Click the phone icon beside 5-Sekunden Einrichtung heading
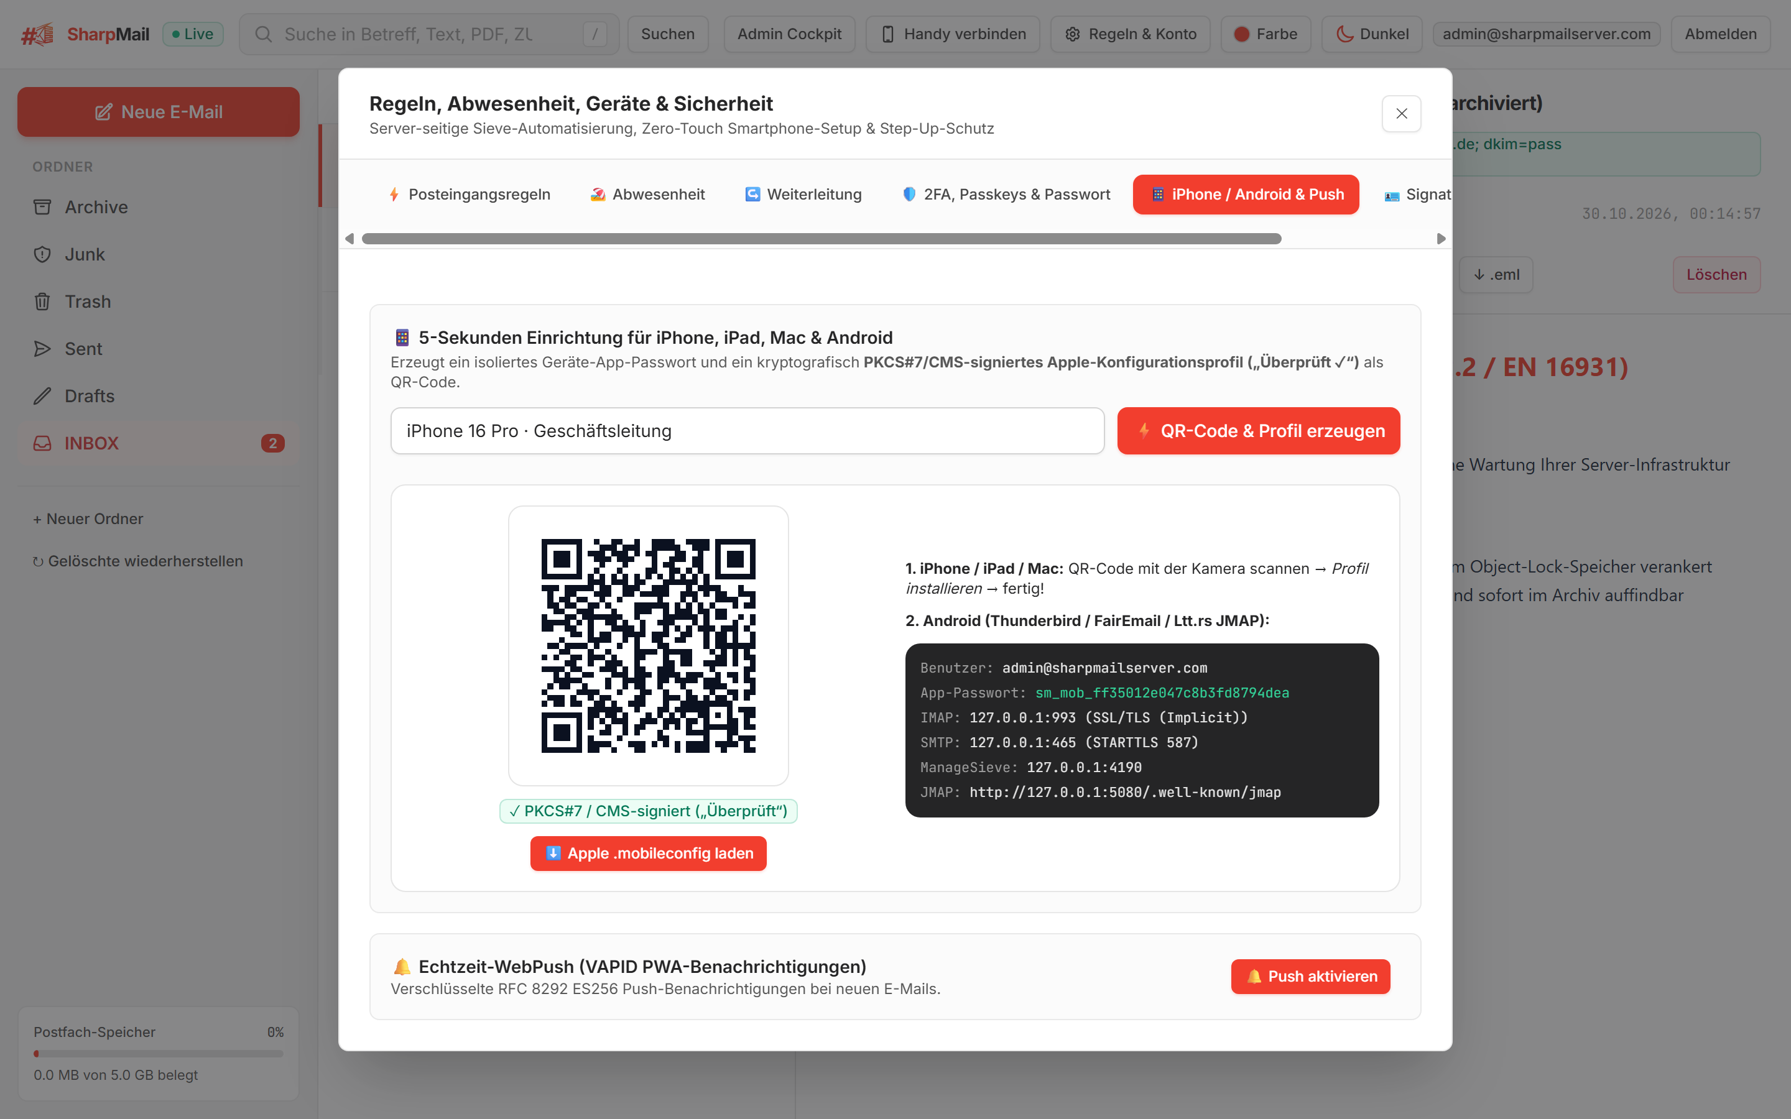 click(402, 338)
